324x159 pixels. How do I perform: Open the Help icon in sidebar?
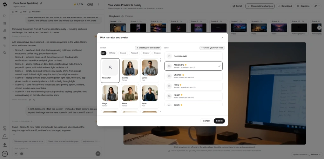[x=4, y=128]
